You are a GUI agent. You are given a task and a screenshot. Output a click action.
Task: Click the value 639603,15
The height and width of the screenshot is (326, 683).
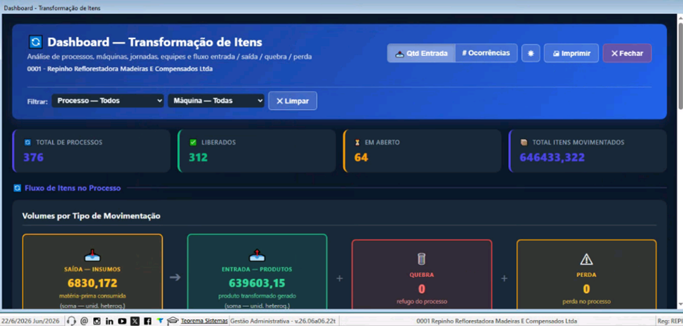coord(256,284)
